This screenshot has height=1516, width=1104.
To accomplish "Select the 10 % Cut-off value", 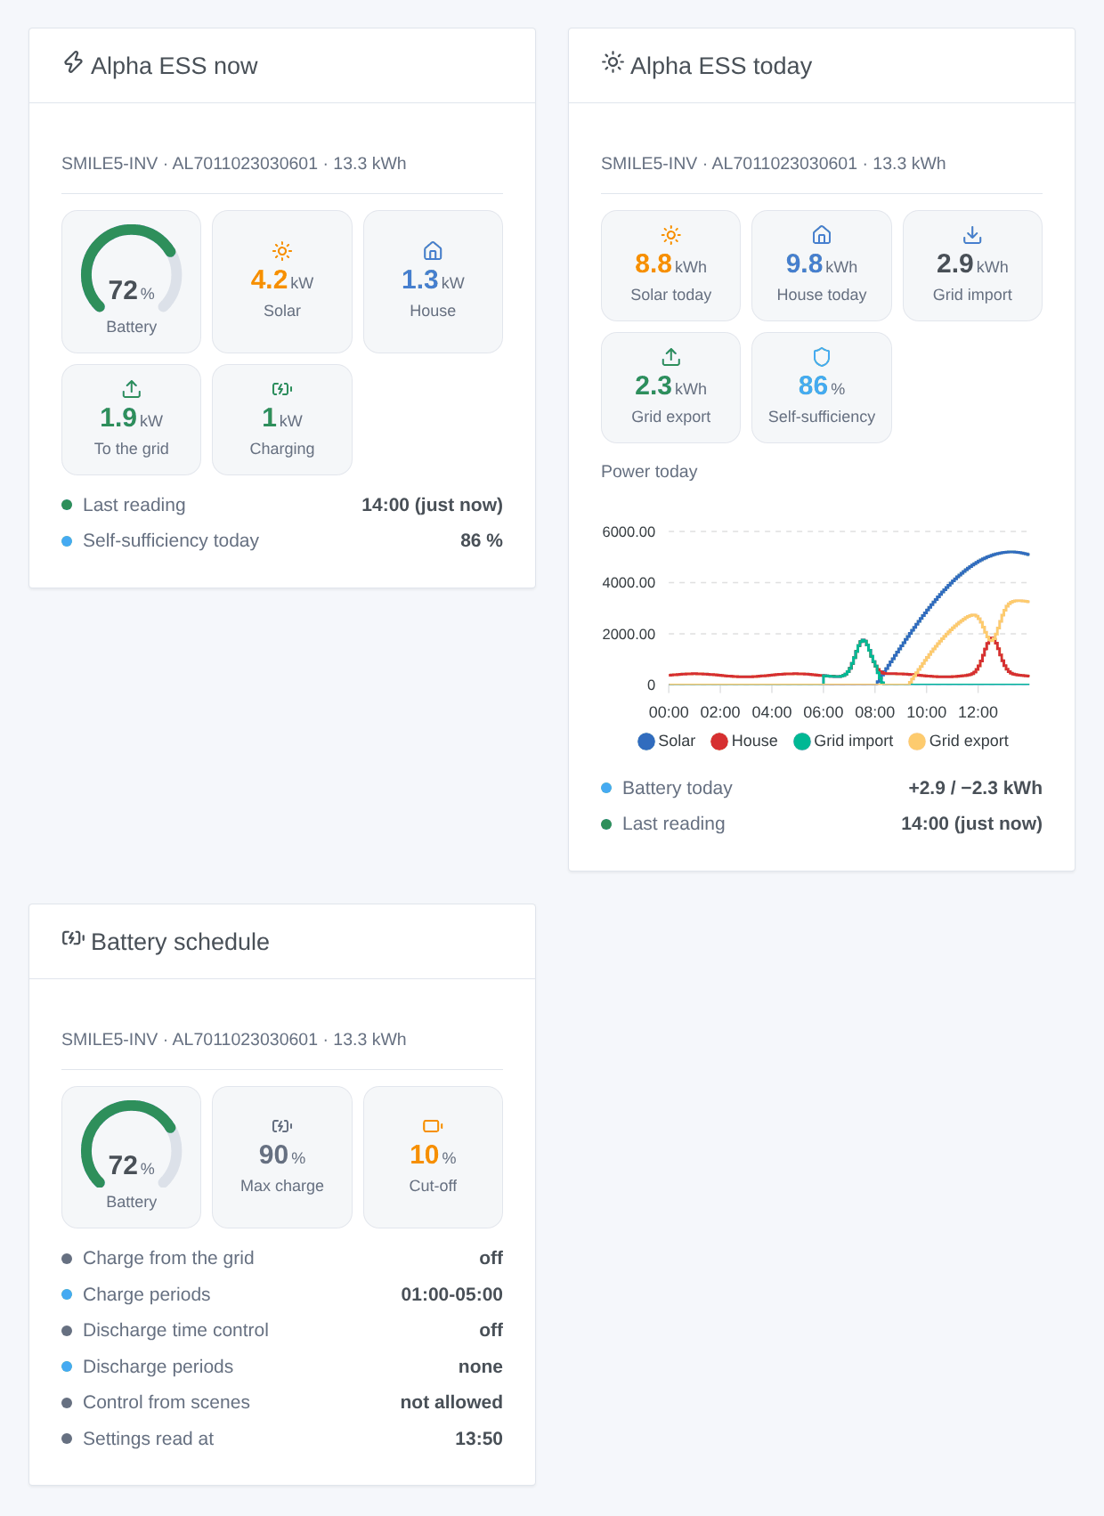I will pos(433,1155).
